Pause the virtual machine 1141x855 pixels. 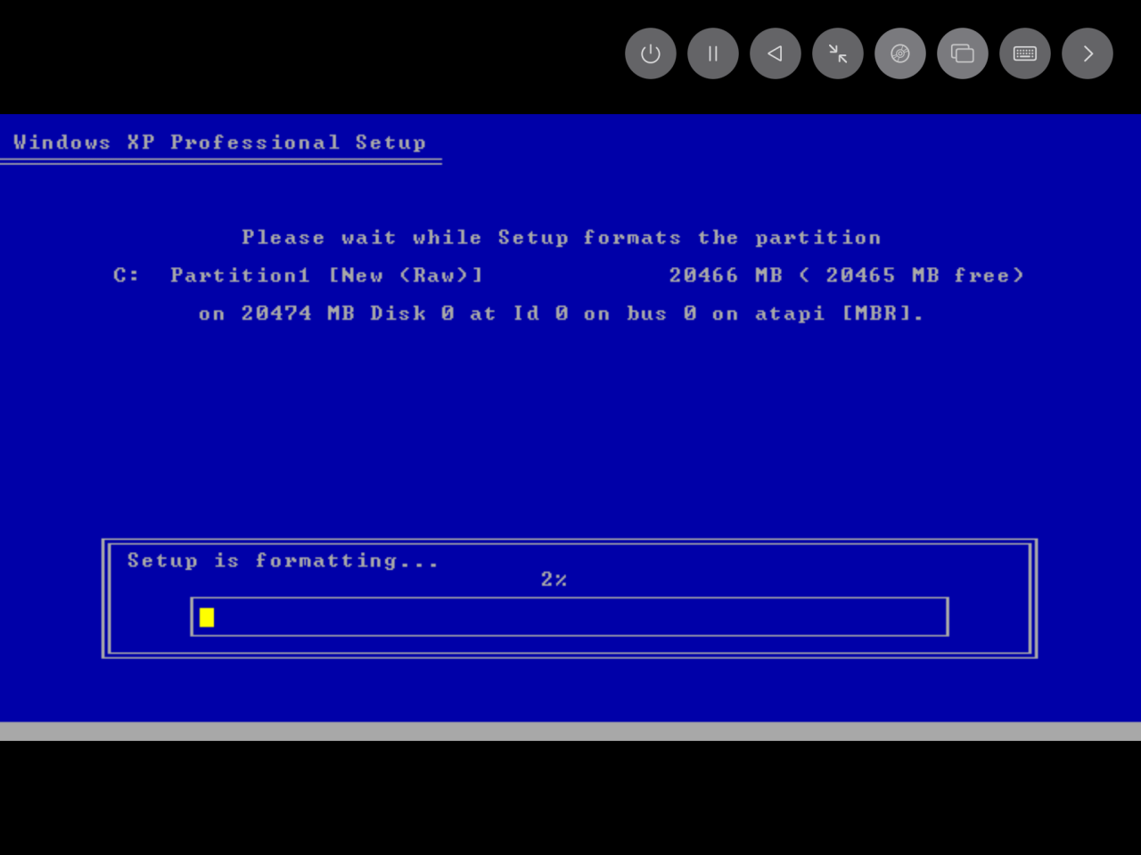click(713, 53)
